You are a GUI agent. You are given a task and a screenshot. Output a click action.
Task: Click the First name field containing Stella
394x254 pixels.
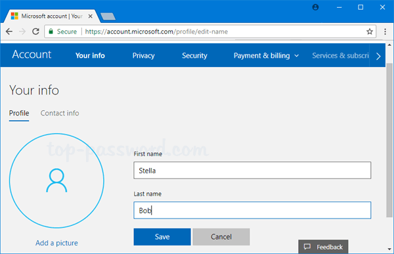coord(252,171)
